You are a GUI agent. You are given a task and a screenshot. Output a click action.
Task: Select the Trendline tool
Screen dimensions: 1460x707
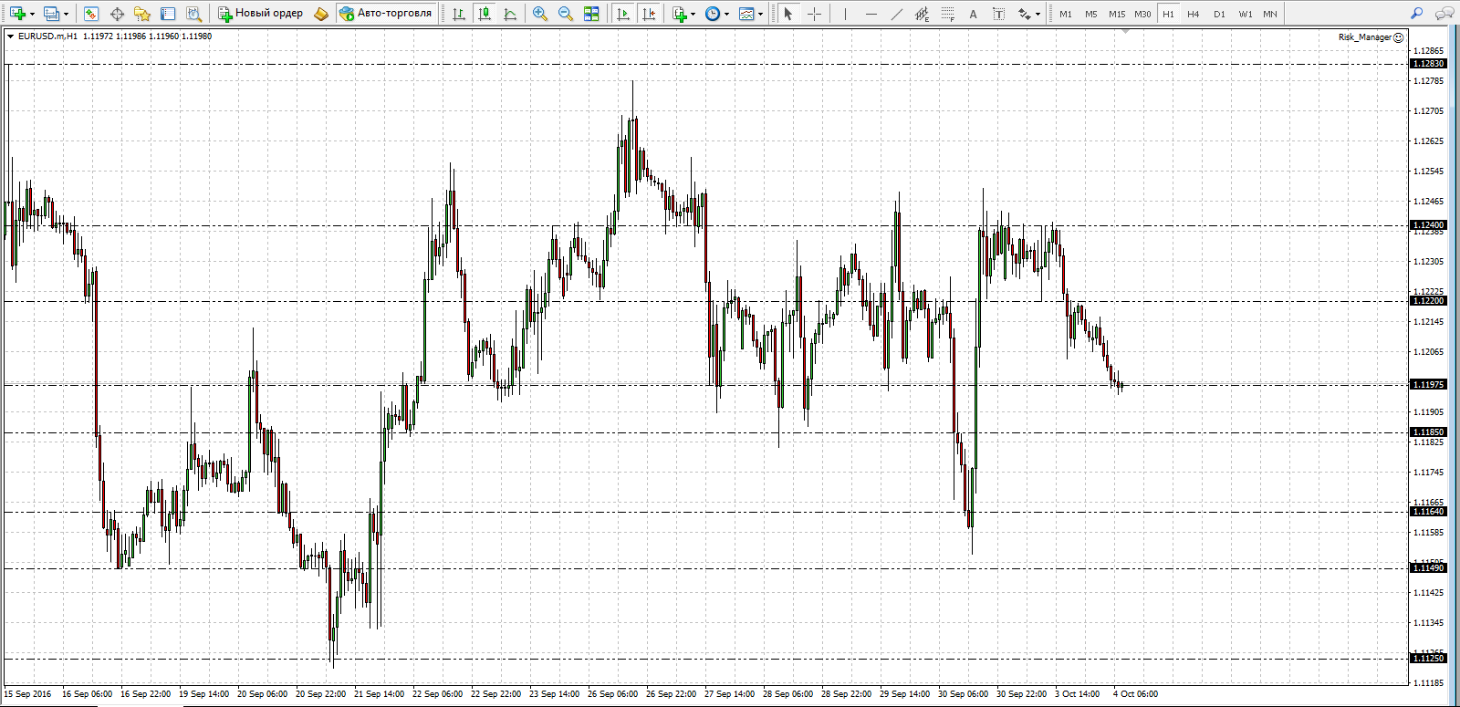[x=897, y=14]
